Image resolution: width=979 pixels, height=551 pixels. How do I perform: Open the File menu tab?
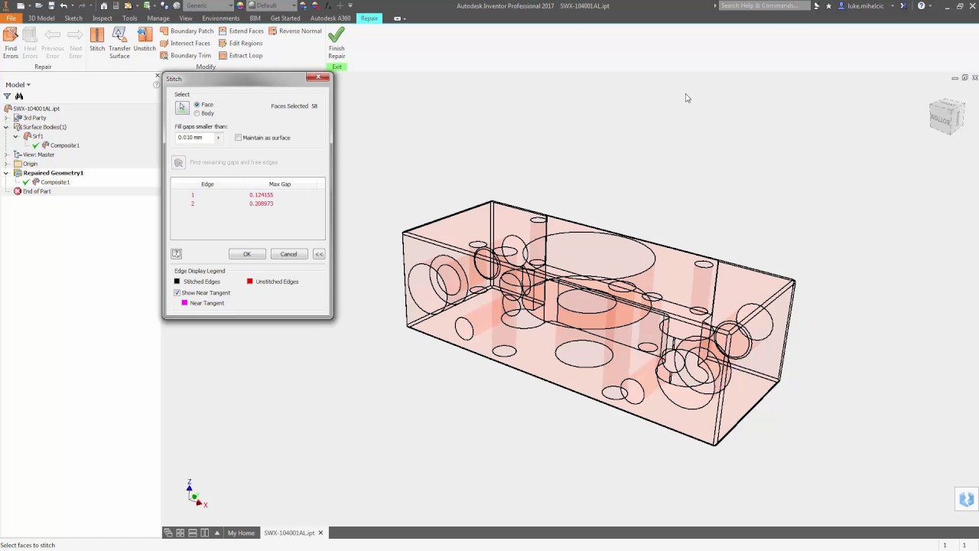(x=11, y=18)
